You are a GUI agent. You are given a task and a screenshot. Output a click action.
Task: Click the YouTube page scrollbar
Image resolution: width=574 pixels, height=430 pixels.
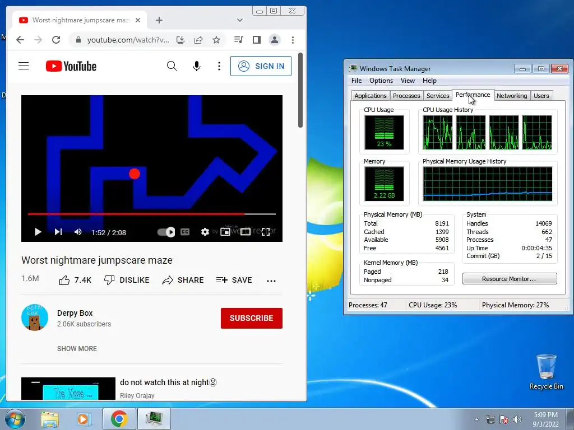tap(300, 90)
